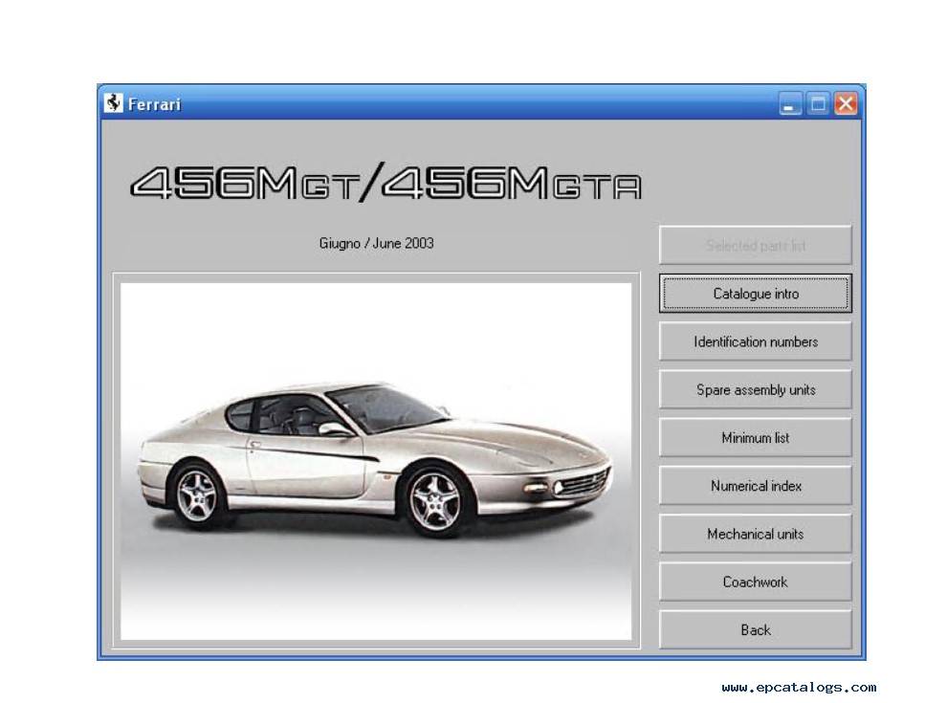This screenshot has height=703, width=925.
Task: Close the Ferrari window
Action: coord(846,104)
